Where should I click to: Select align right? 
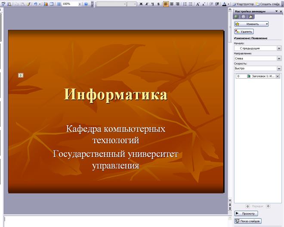click(177, 4)
